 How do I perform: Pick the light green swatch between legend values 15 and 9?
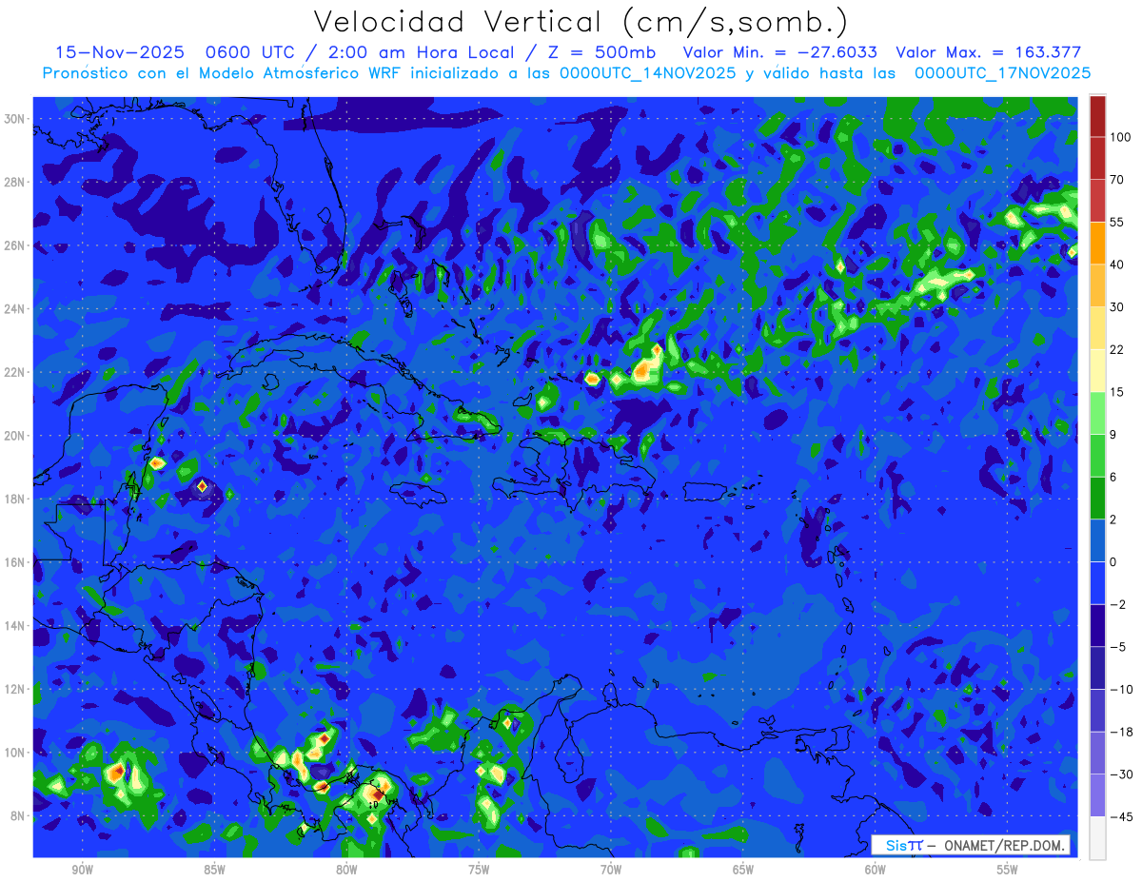[x=1097, y=413]
